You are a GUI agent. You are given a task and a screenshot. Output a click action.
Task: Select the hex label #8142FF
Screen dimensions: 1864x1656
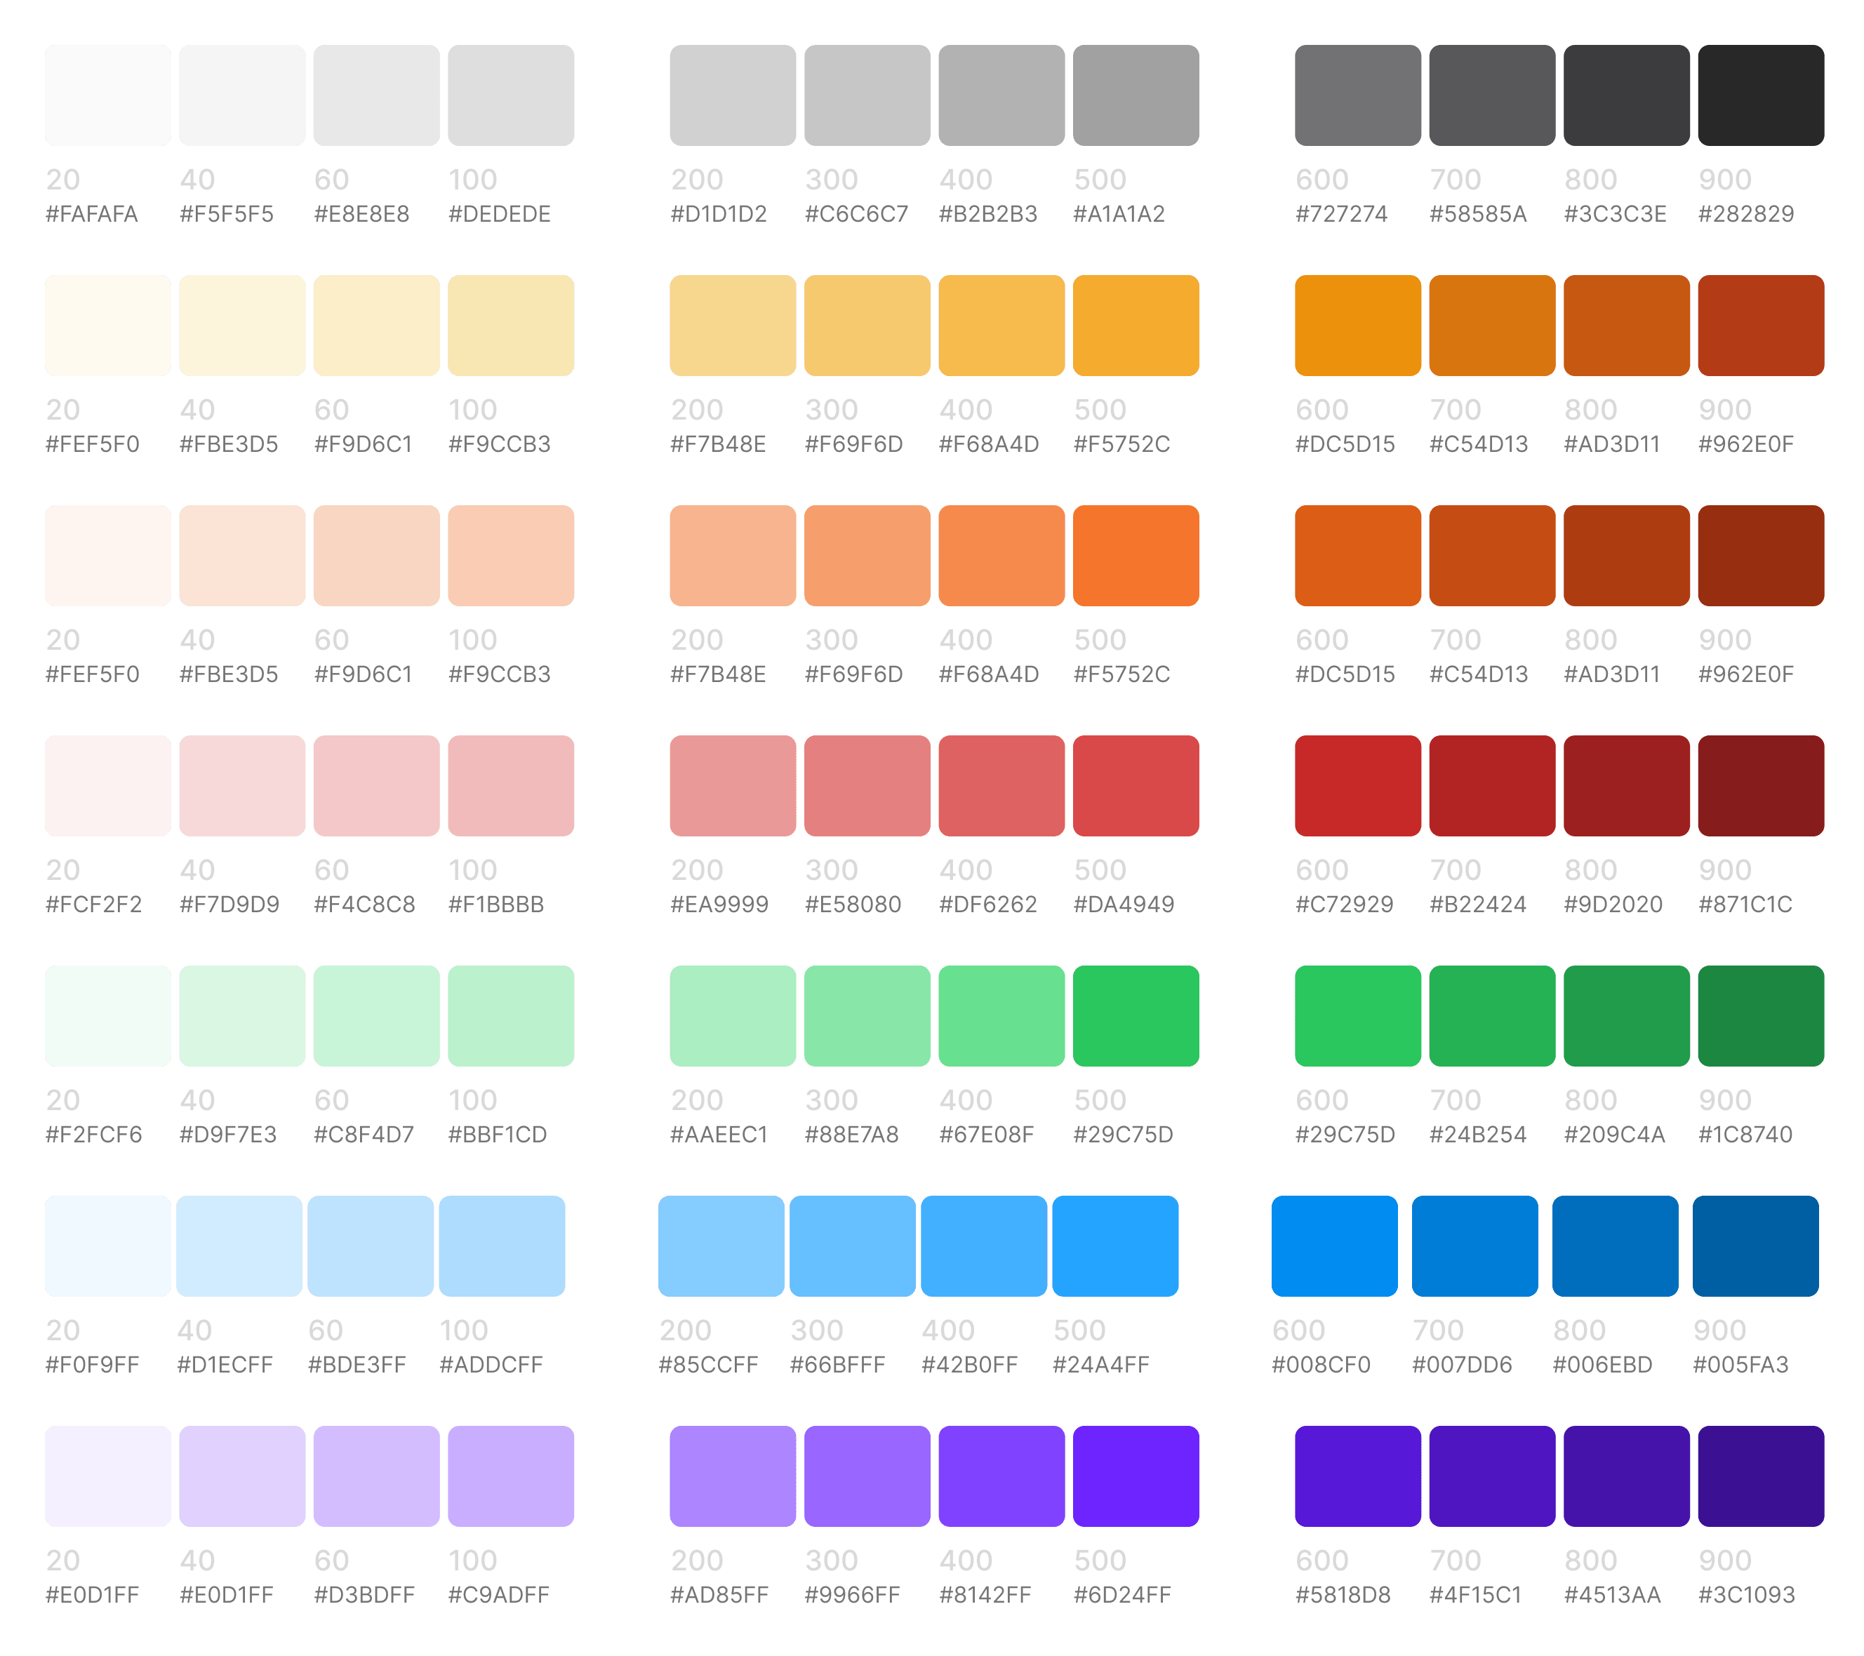(x=986, y=1595)
